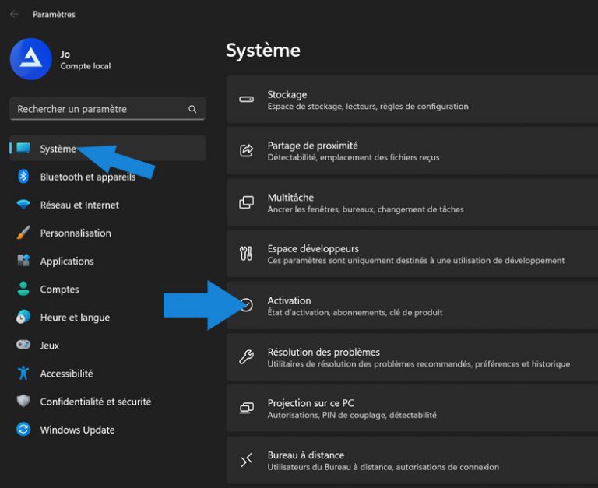This screenshot has height=488, width=598.
Task: Open the Stockage settings
Action: click(x=412, y=100)
